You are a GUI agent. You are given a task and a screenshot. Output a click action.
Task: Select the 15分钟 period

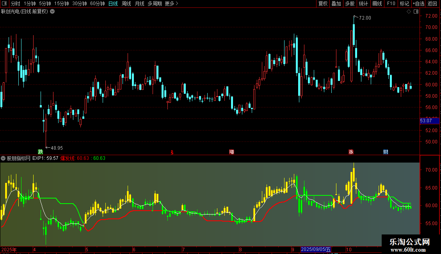[62, 4]
